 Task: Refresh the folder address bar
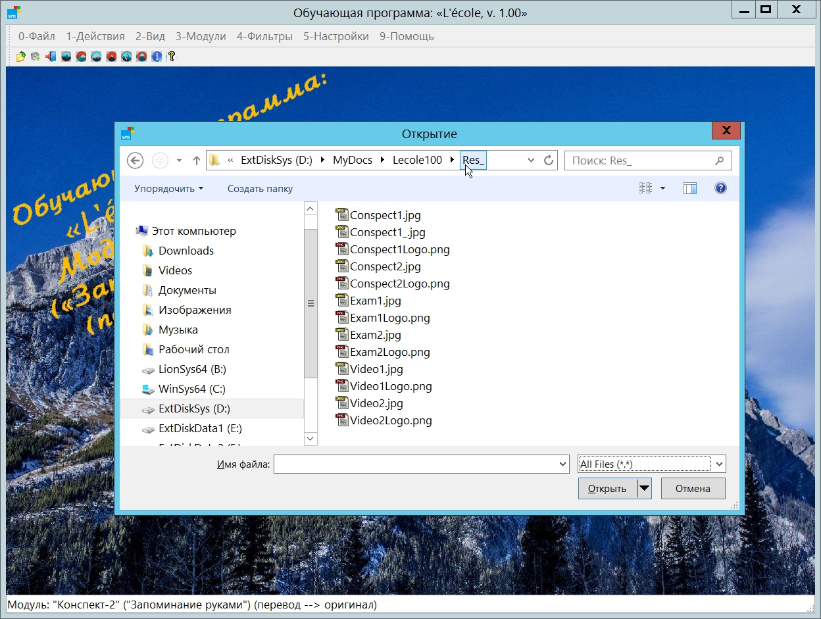(x=549, y=161)
